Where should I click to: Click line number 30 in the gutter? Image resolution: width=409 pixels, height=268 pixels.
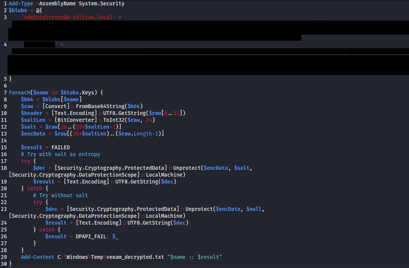[x=4, y=264]
